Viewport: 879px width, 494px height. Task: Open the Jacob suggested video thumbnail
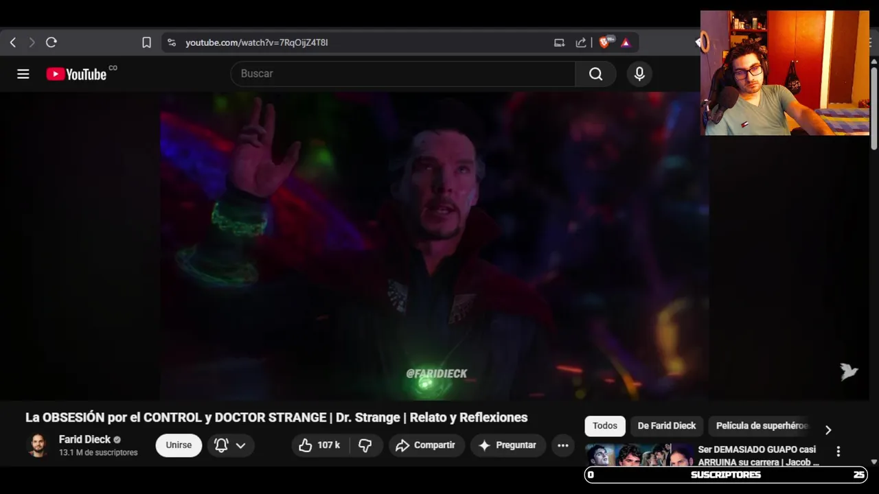tap(639, 456)
